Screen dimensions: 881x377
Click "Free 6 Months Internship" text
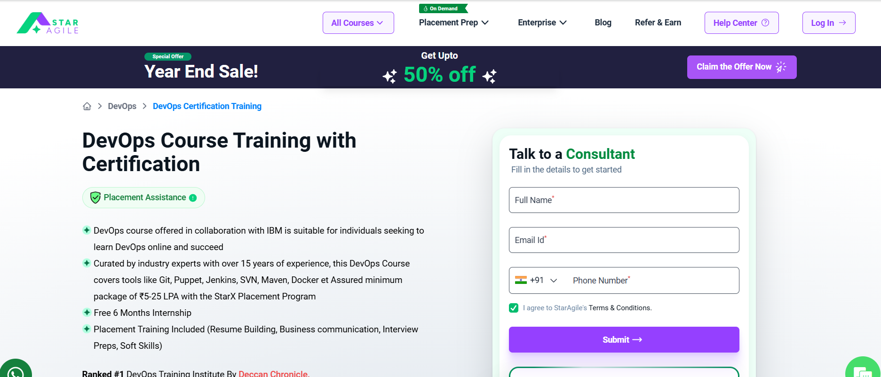pos(143,313)
